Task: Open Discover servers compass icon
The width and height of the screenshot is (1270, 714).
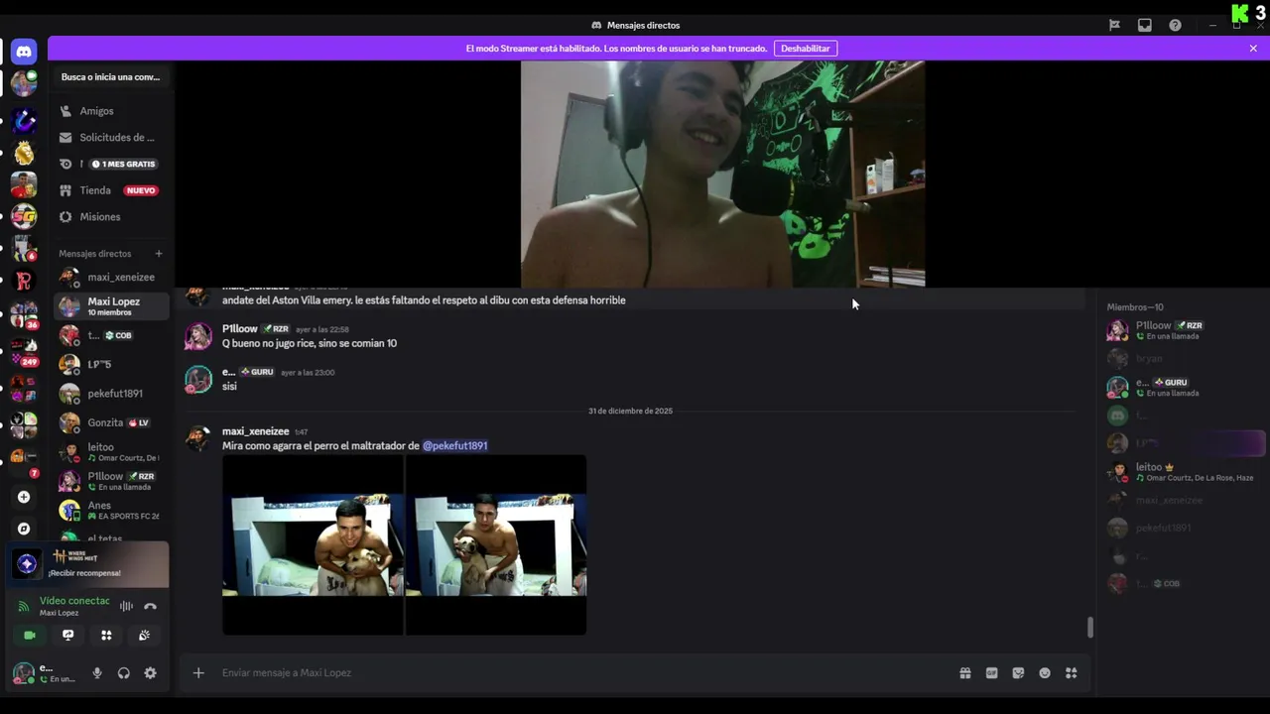Action: [24, 529]
